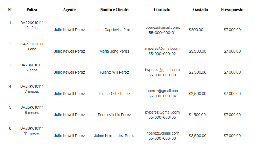Click the Presupuesto column header

click(x=232, y=10)
